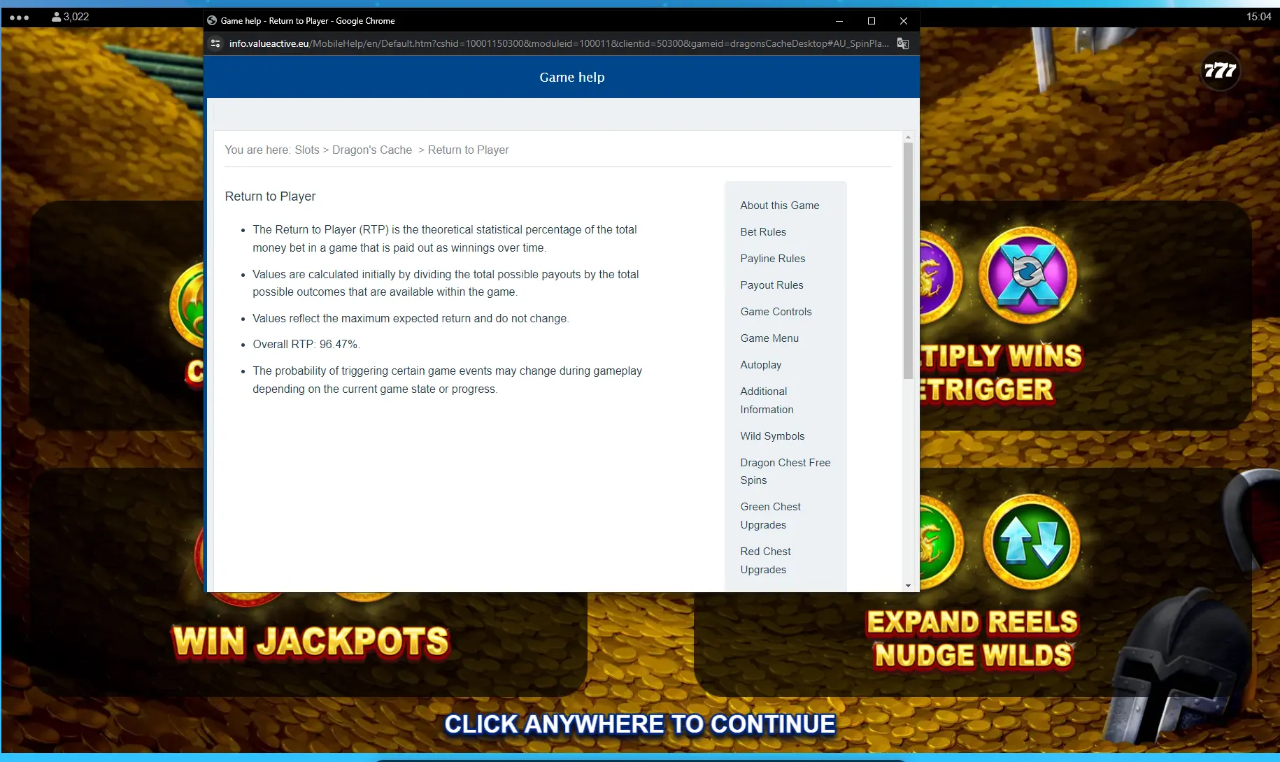Viewport: 1280px width, 762px height.
Task: Click the scrollbar up arrow
Action: click(x=908, y=137)
